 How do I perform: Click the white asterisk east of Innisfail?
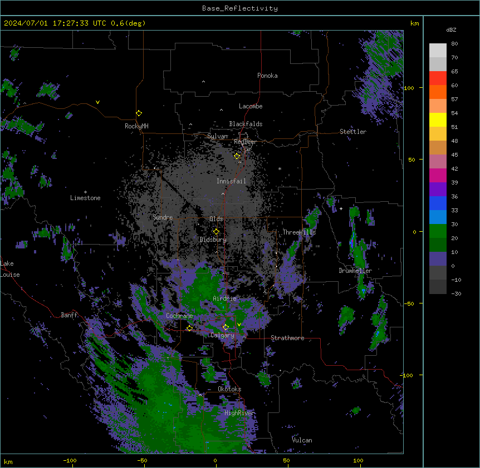(280, 168)
